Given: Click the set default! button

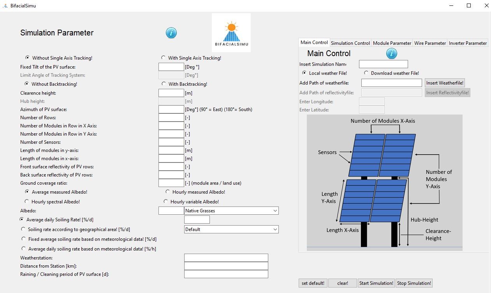Looking at the screenshot, I should pos(313,283).
